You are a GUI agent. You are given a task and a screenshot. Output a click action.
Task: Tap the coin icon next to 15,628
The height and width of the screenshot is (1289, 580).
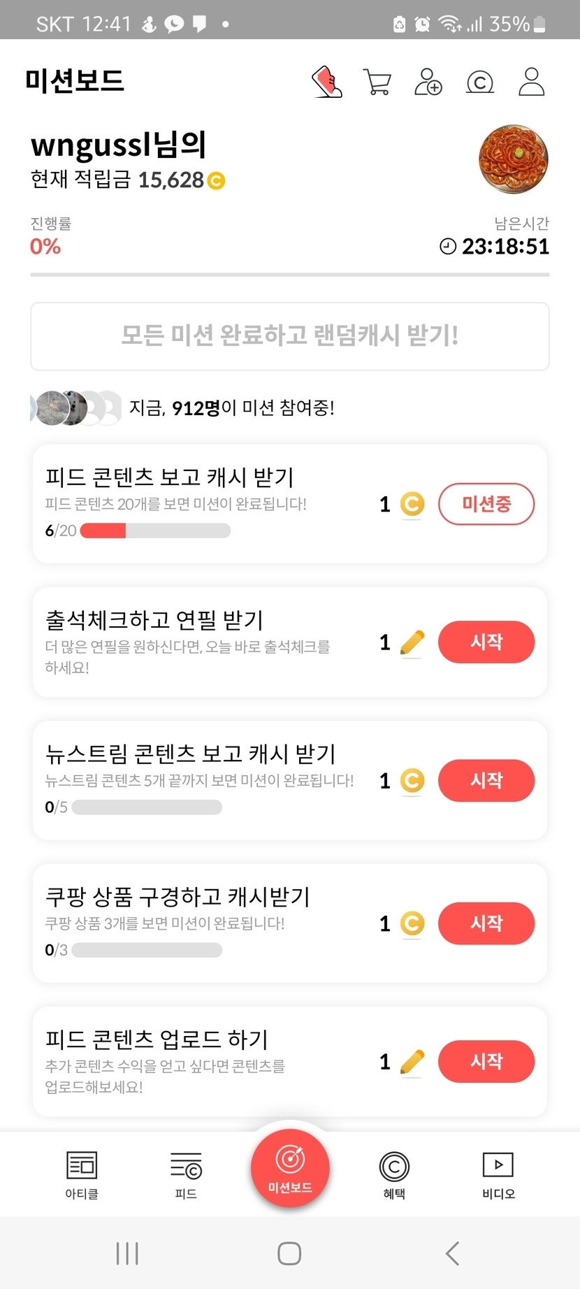217,181
